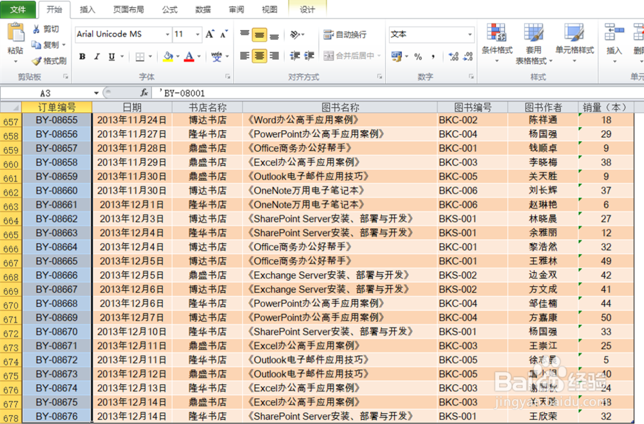Open Format as Table (套用表格格式)

[533, 44]
